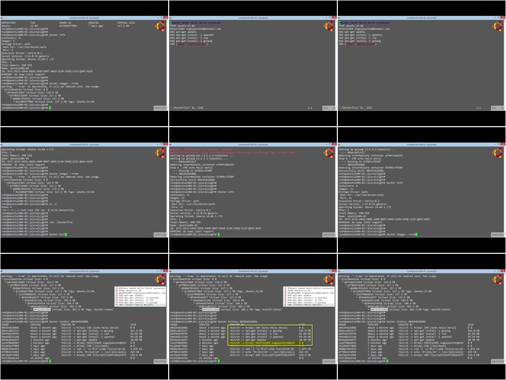Click title bar of the window with red text
506x380 pixels.
pos(253,144)
